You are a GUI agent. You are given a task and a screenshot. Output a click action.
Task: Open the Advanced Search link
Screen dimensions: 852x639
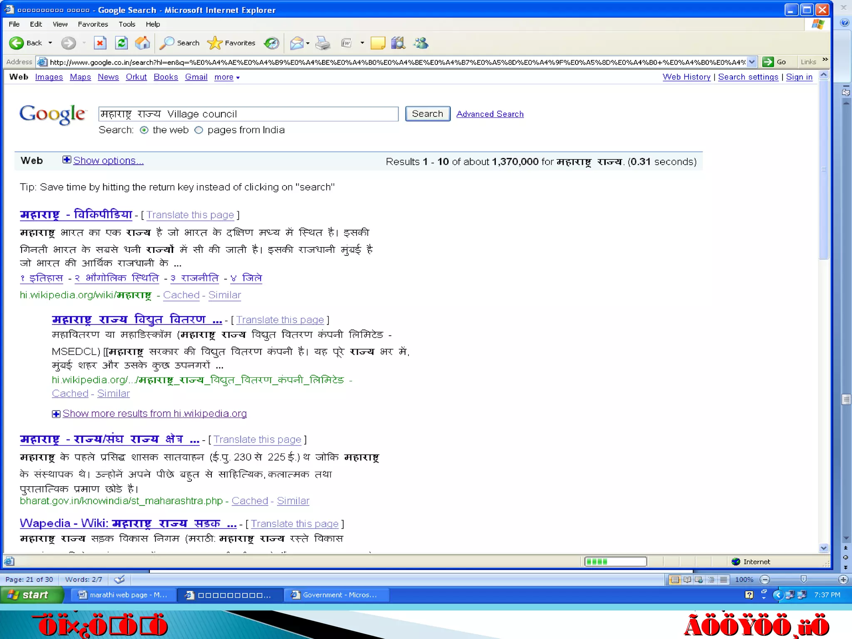pyautogui.click(x=490, y=114)
